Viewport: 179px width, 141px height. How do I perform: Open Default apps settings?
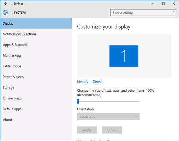(x=36, y=109)
